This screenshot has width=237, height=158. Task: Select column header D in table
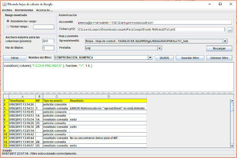pyautogui.click(x=108, y=97)
